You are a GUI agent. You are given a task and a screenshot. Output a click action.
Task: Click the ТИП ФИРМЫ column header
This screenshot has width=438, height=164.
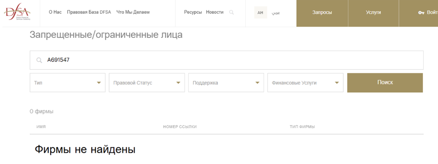coord(302,127)
